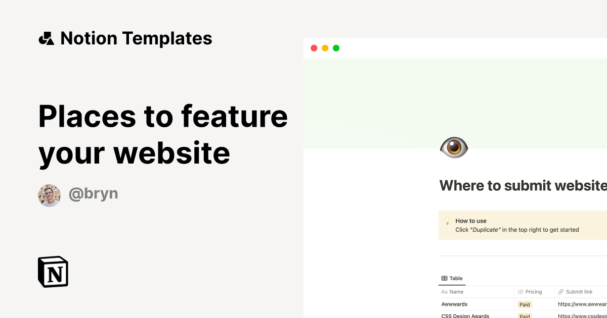Click the lightbulb icon in the callout
The height and width of the screenshot is (318, 607).
[447, 221]
